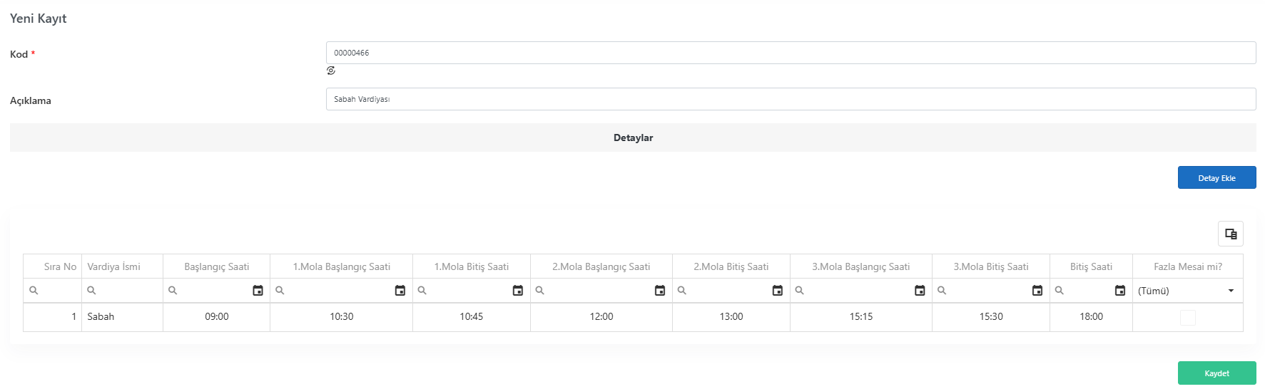Toggle Fazla Mesai checkbox for Sabah row
This screenshot has height=389, width=1265.
tap(1188, 318)
